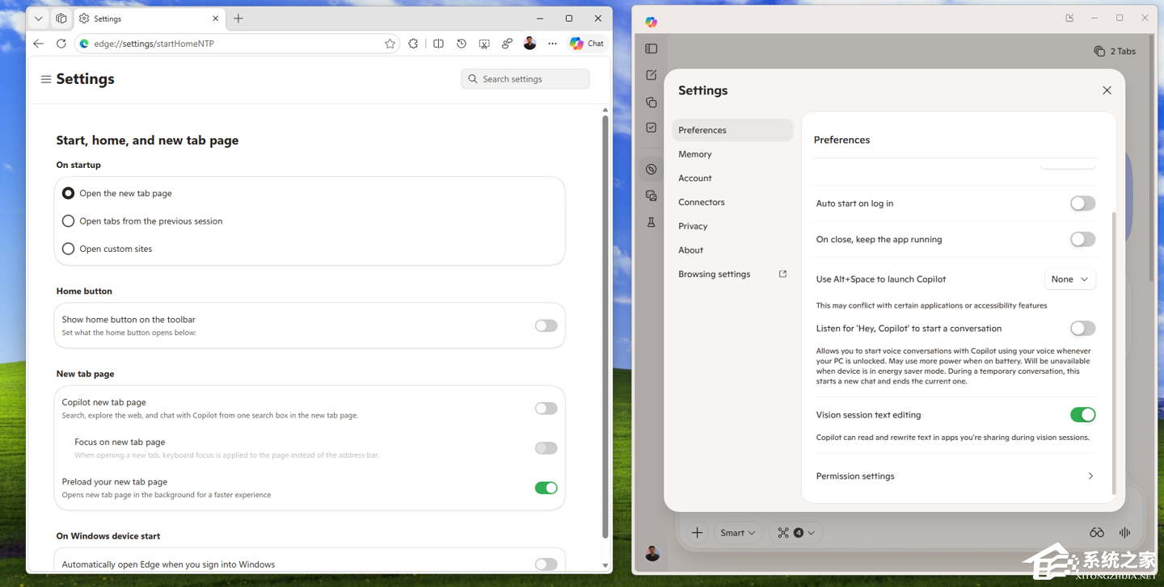Open Edge profile avatar
1164x587 pixels.
pyautogui.click(x=529, y=44)
